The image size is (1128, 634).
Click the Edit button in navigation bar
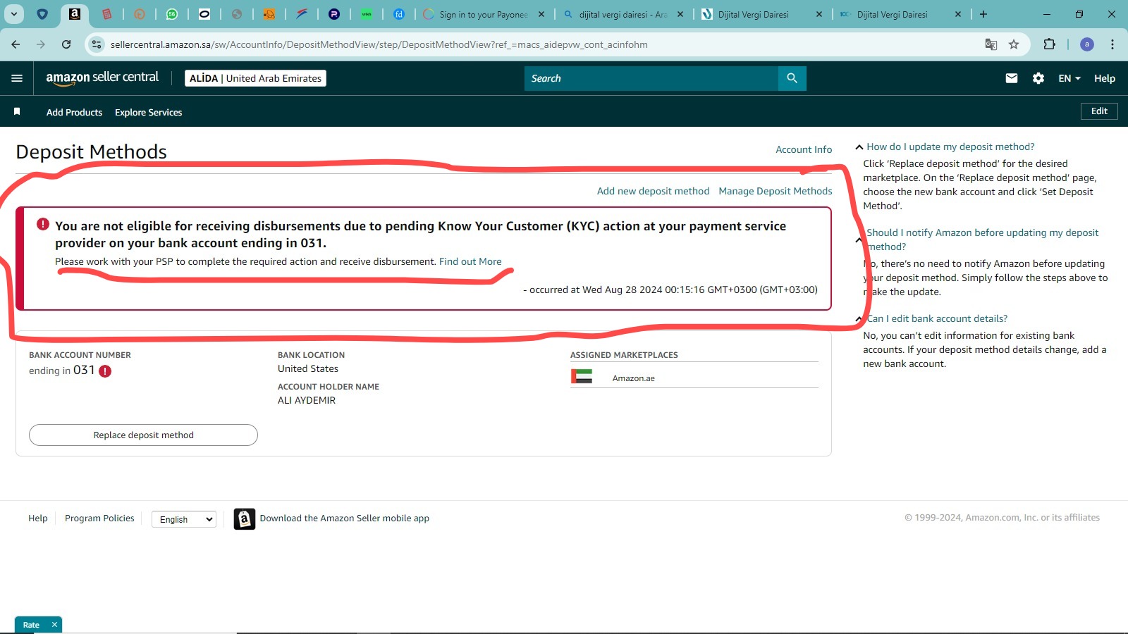pyautogui.click(x=1099, y=111)
